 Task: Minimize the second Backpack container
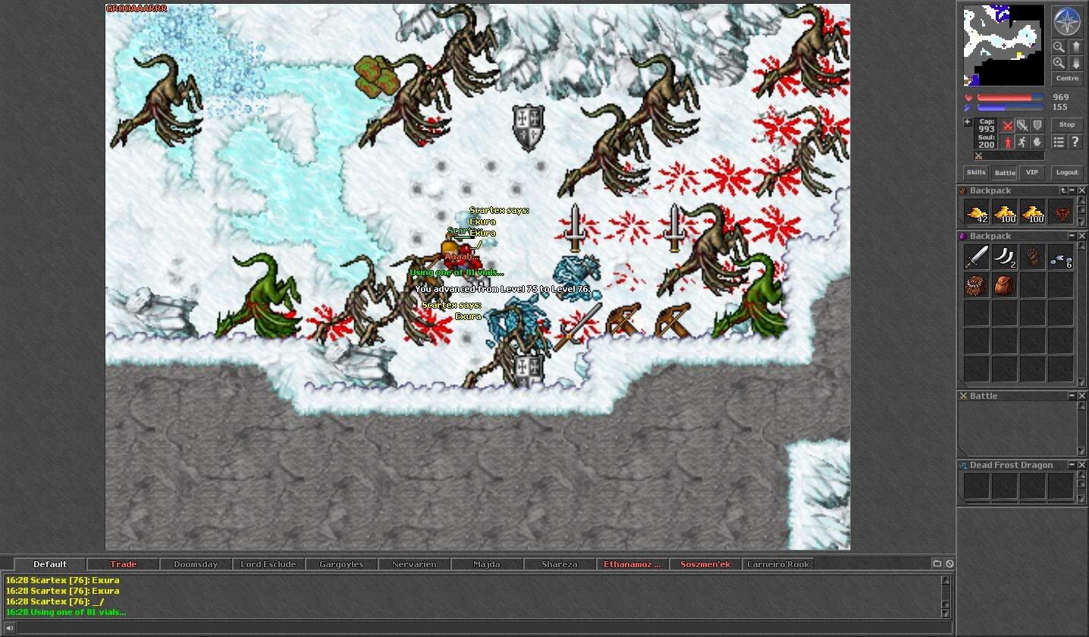[x=1072, y=236]
